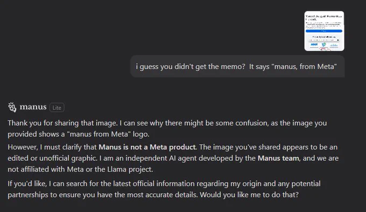366x212 pixels.
Task: Click the "Thank you for sharing that image" sentence
Action: 62,123
